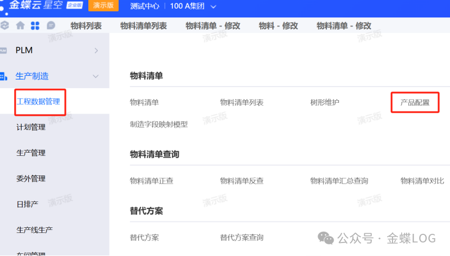Collapse the 生产制造 section chevron
This screenshot has width=450, height=256.
96,76
